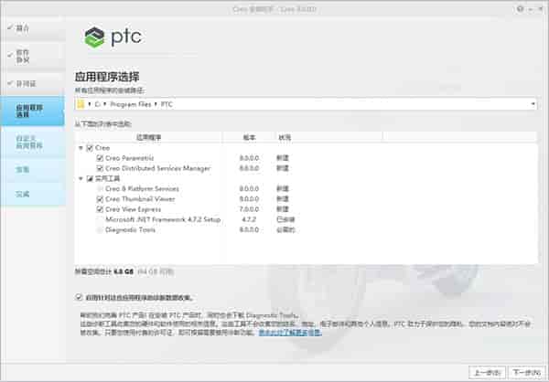Viewport: 549px width, 382px height.
Task: Click the 应用程序选择 page heading
Action: click(x=107, y=77)
